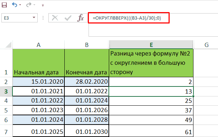Click cell A4 with 01.01.2022
Image resolution: width=218 pixels, height=137 pixels.
[38, 101]
